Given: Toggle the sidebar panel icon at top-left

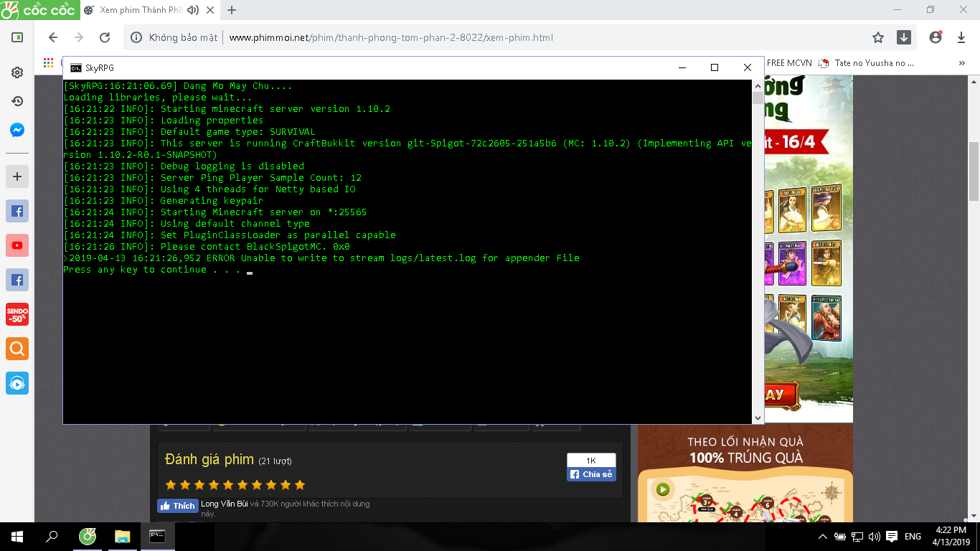Looking at the screenshot, I should click(17, 37).
